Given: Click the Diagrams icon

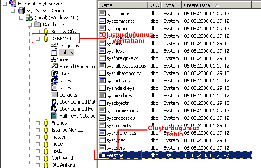Looking at the screenshot, I should [54, 46].
